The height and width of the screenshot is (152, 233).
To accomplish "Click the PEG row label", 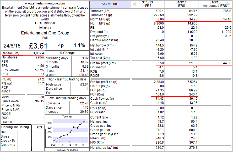I will click(5, 74).
